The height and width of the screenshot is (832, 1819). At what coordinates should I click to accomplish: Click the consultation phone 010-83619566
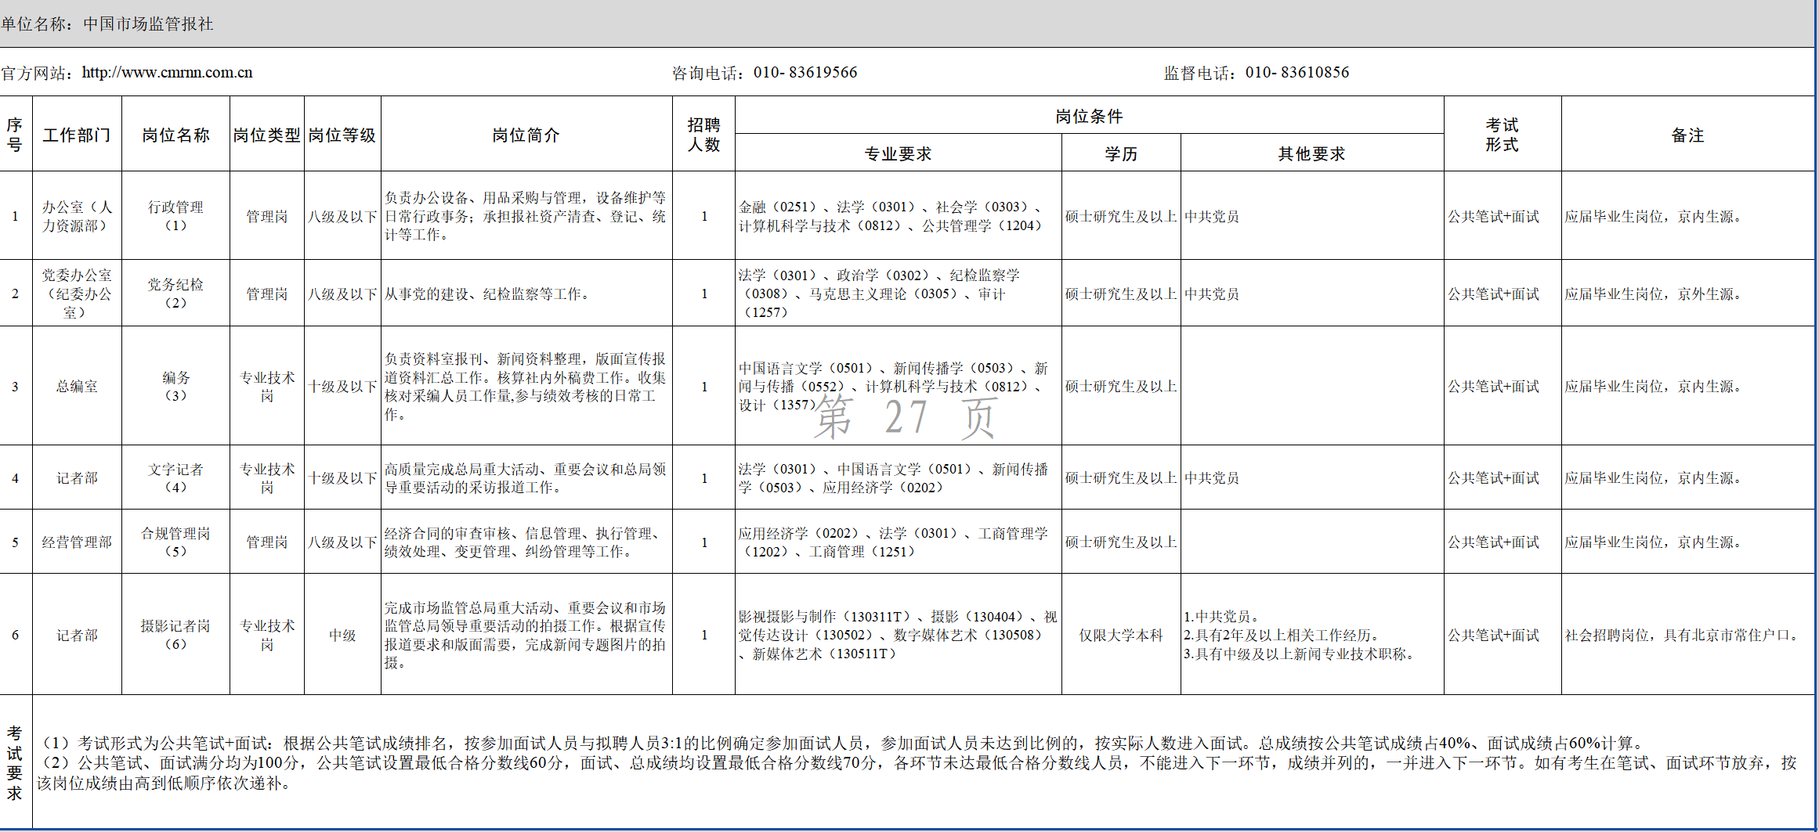(x=805, y=73)
